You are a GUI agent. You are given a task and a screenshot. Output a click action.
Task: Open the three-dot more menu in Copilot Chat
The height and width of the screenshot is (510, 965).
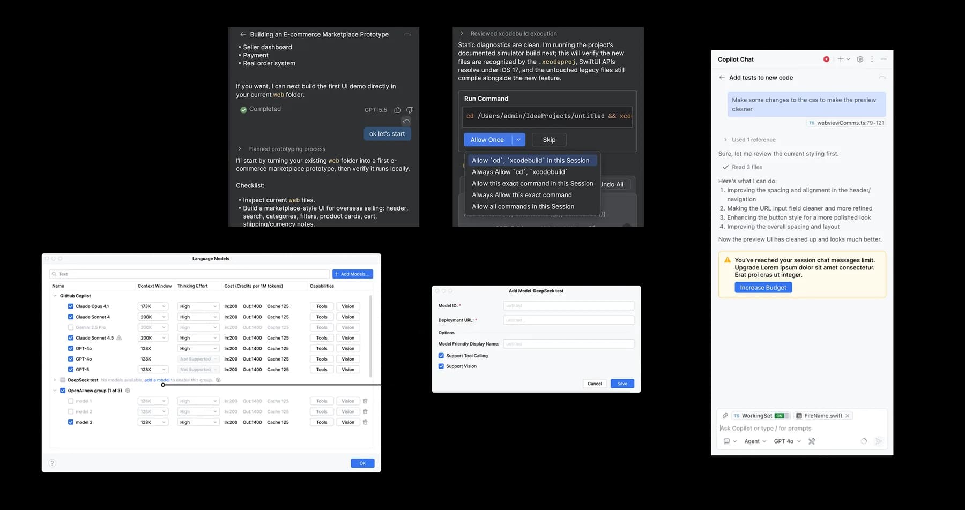coord(872,59)
